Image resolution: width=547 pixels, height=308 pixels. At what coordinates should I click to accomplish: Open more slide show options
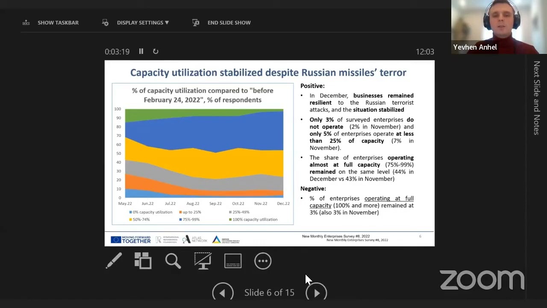(263, 261)
